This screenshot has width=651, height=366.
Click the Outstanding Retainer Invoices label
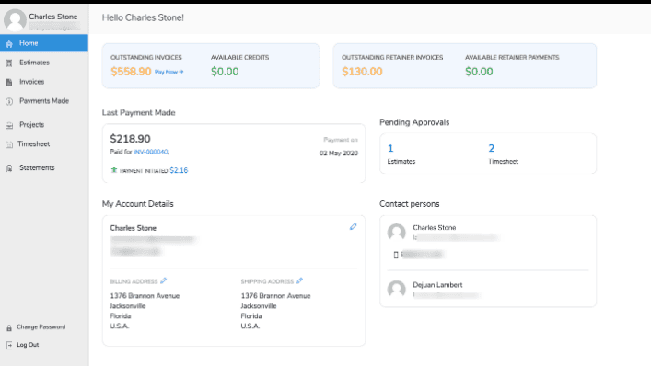pos(392,58)
